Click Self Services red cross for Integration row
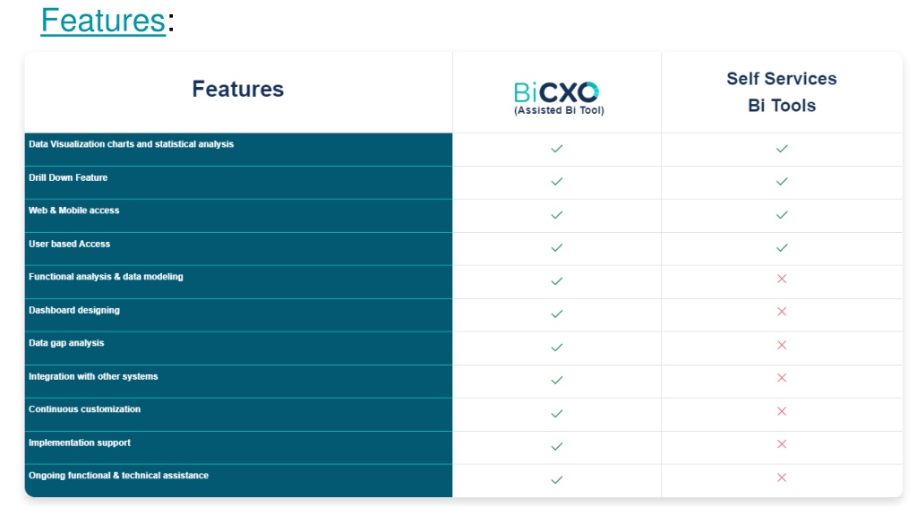This screenshot has height=516, width=917. tap(781, 377)
